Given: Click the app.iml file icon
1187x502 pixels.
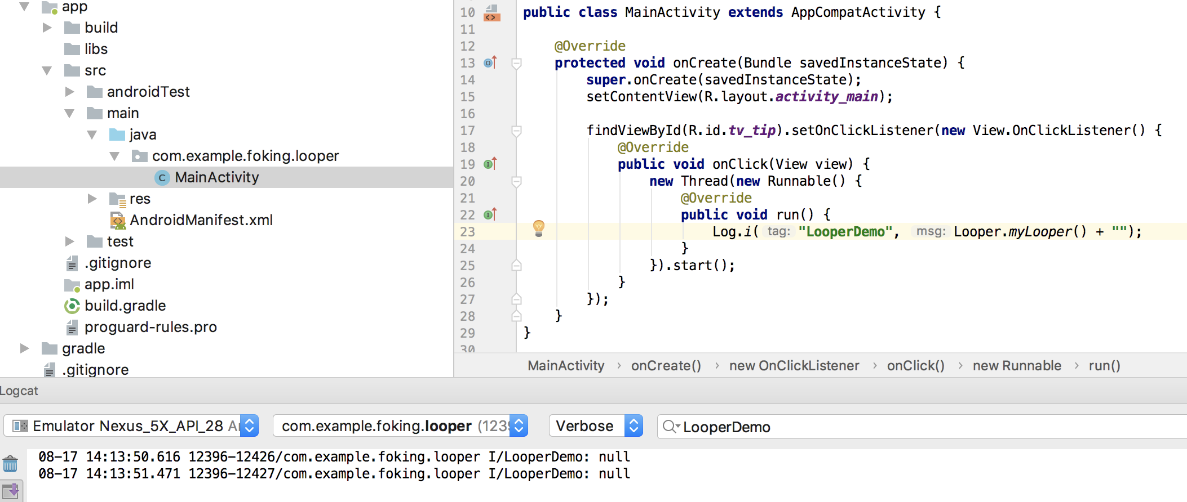Looking at the screenshot, I should (x=72, y=285).
